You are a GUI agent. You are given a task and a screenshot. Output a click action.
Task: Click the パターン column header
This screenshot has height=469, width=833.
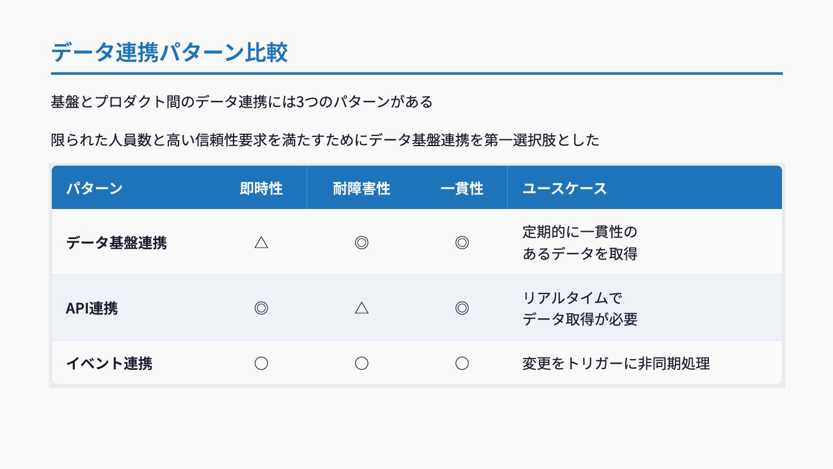[x=95, y=188]
